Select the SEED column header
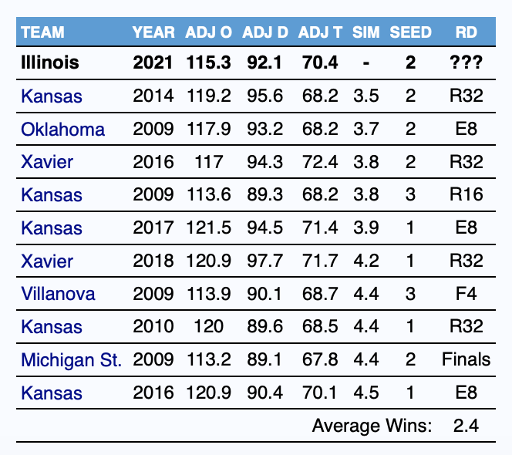 [410, 32]
